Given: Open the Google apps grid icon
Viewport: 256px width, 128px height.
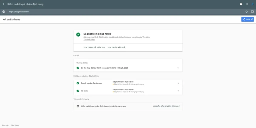Looking at the screenshot, I should [x=247, y=4].
